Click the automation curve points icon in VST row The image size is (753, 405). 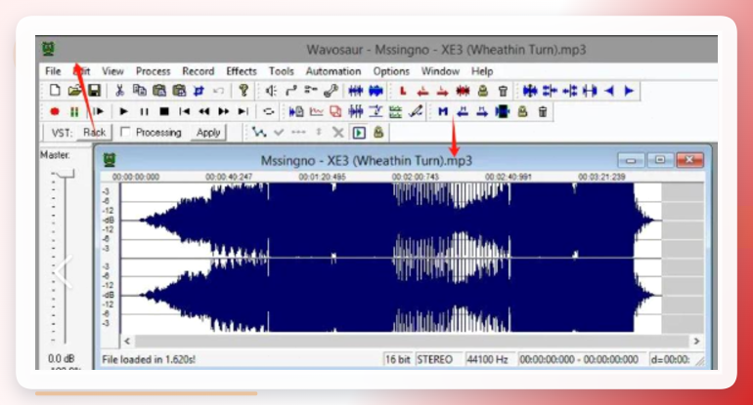pos(259,133)
